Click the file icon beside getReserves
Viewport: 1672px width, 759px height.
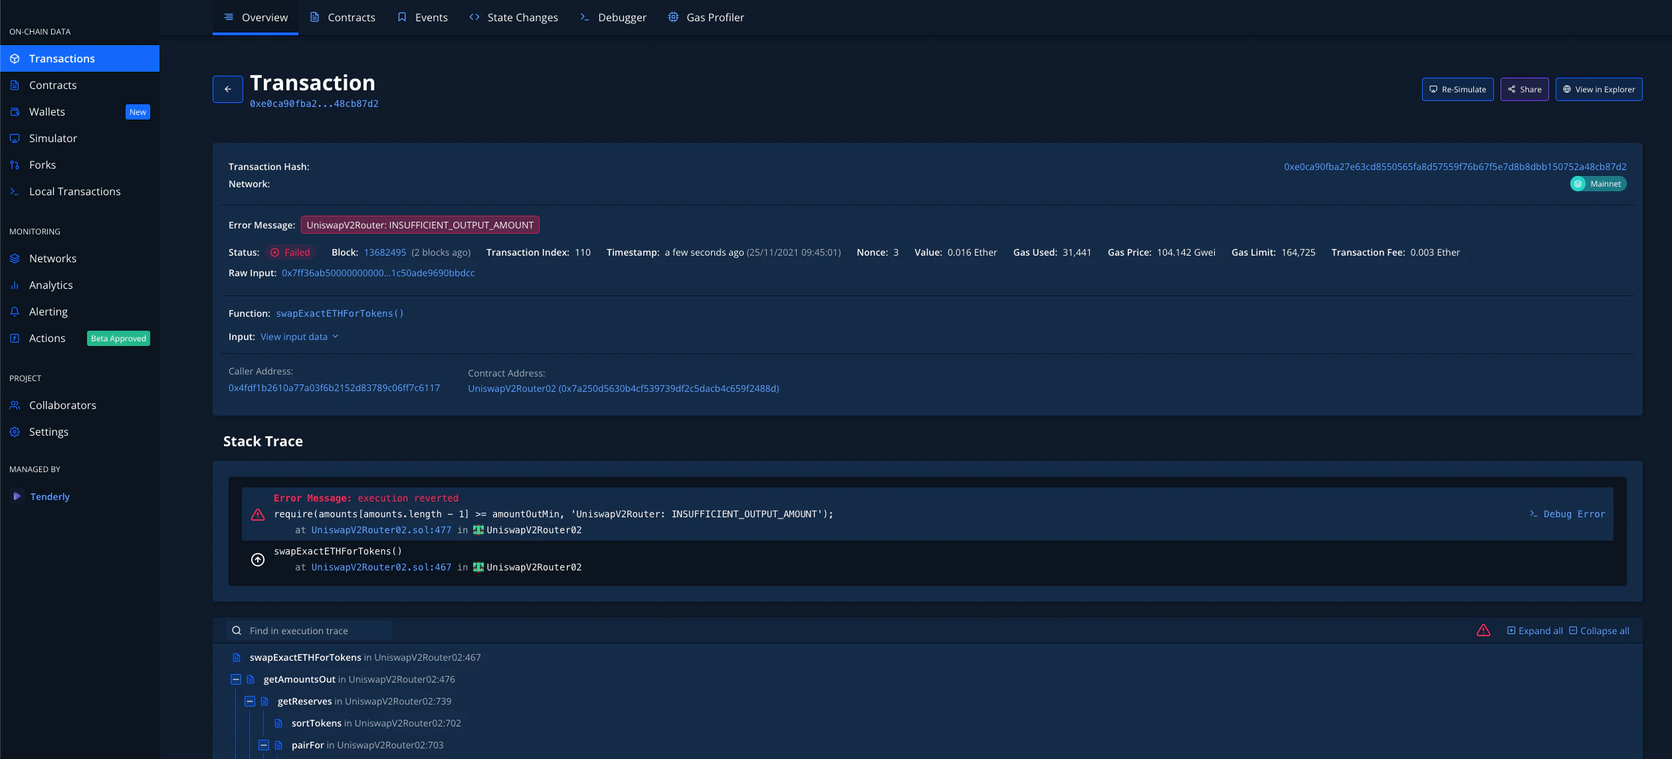click(264, 701)
